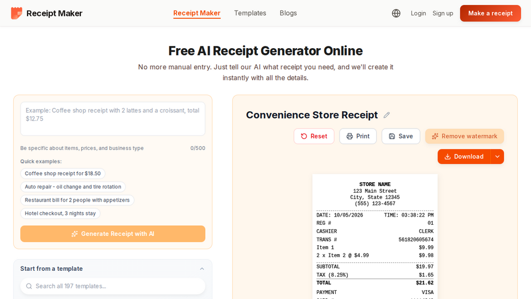Switch to the Receipt Maker nav tab
The height and width of the screenshot is (299, 531).
pos(197,13)
